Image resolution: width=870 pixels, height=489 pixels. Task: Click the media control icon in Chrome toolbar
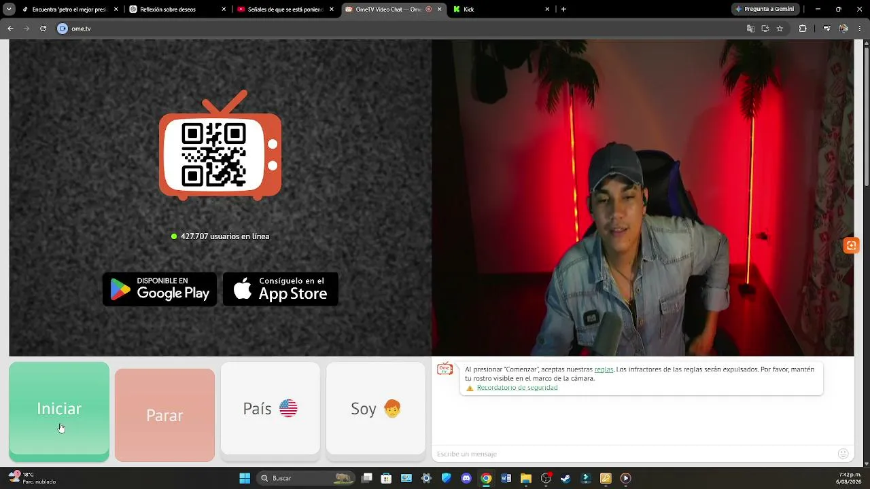pyautogui.click(x=826, y=29)
